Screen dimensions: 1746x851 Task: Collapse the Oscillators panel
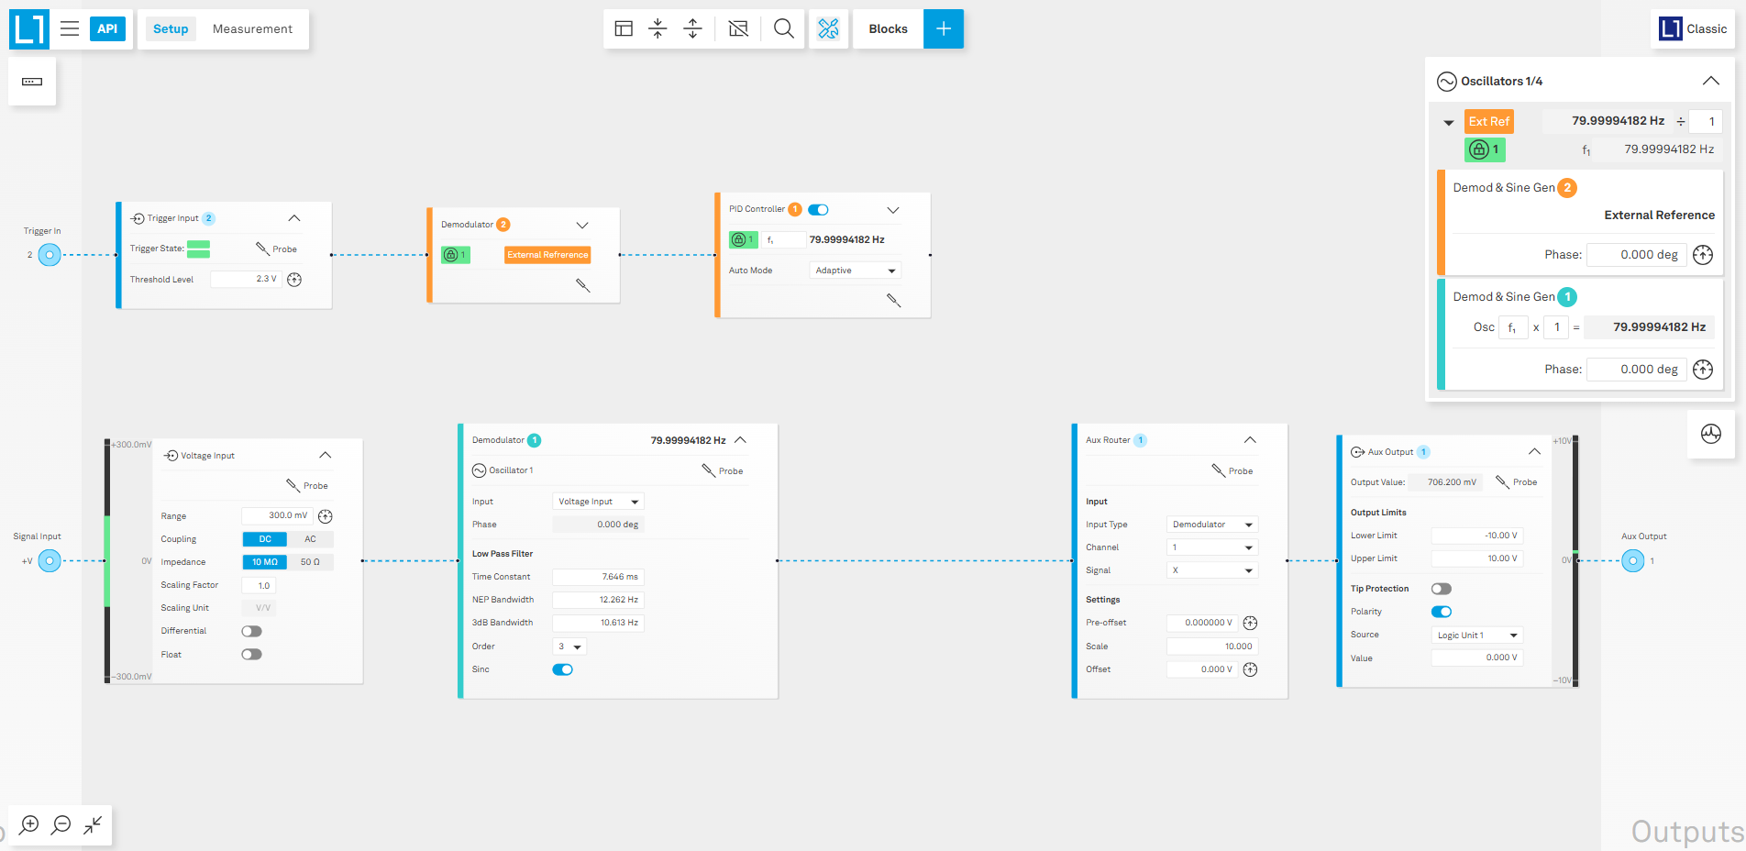[1710, 81]
